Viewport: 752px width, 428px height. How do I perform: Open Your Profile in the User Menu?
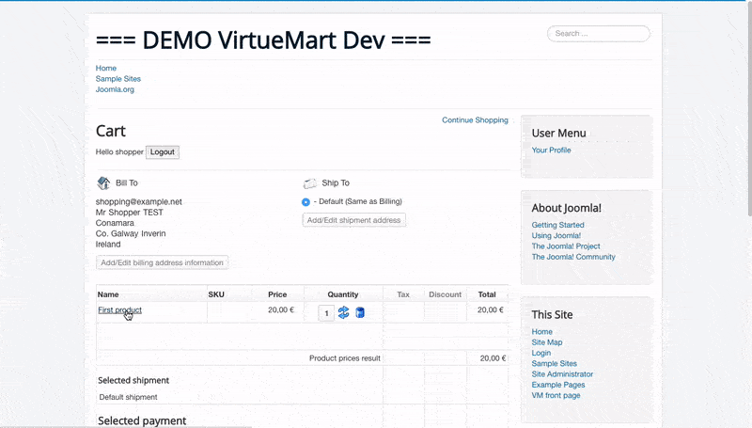(551, 151)
